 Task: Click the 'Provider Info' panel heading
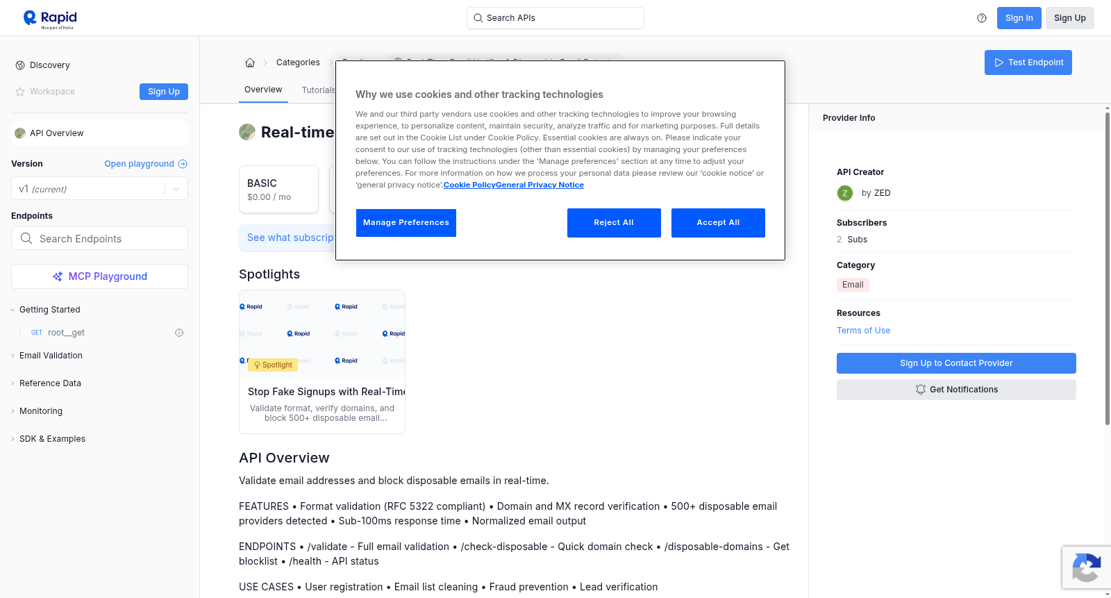849,118
